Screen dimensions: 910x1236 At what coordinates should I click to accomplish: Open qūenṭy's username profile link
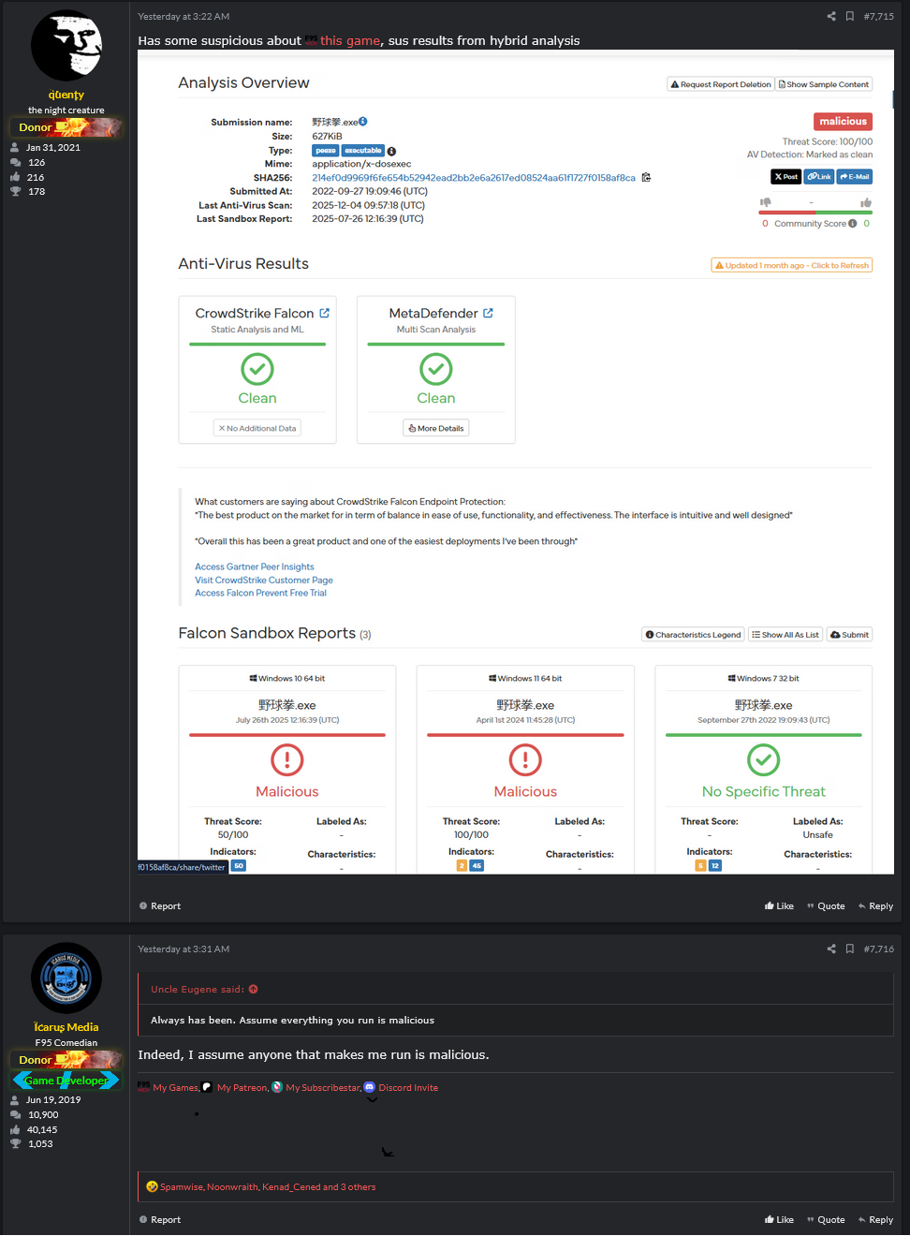[66, 95]
